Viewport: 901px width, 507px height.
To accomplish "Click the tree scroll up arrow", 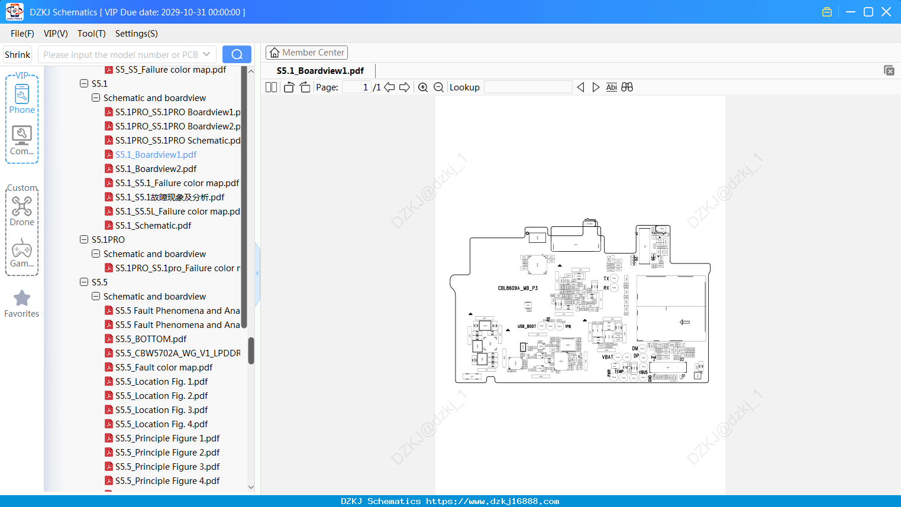I will 251,71.
